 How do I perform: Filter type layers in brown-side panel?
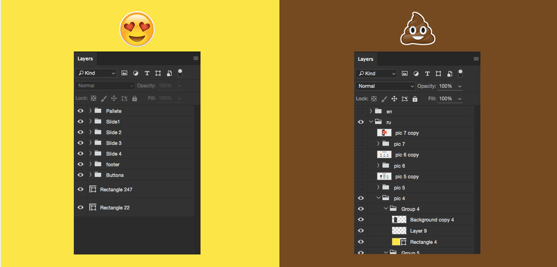coord(427,73)
